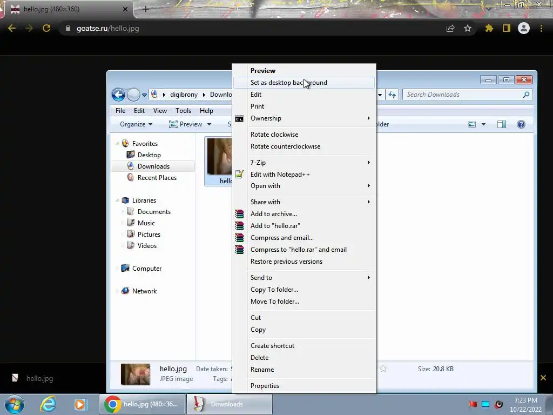Choose Delete from the context menu
The image size is (553, 415).
[304, 358]
